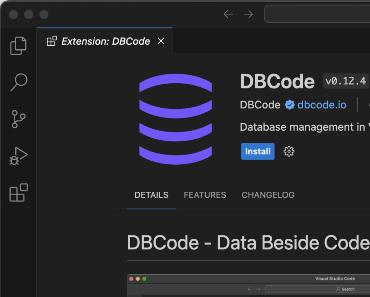Go forward using the right arrow
The width and height of the screenshot is (370, 297).
coord(248,14)
